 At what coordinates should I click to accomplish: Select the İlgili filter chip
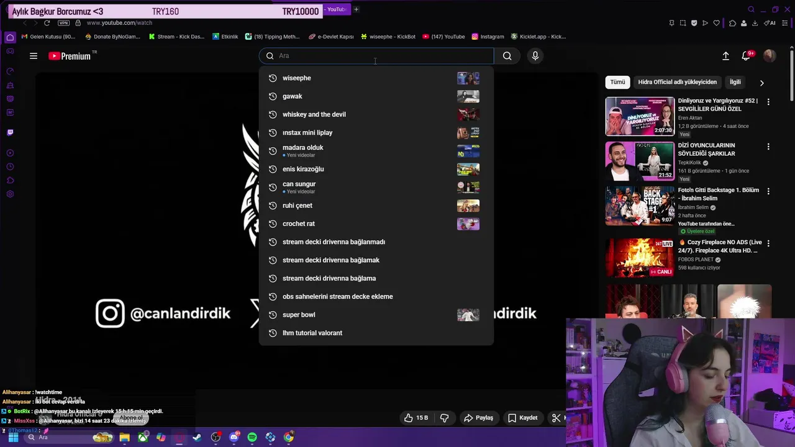point(735,82)
